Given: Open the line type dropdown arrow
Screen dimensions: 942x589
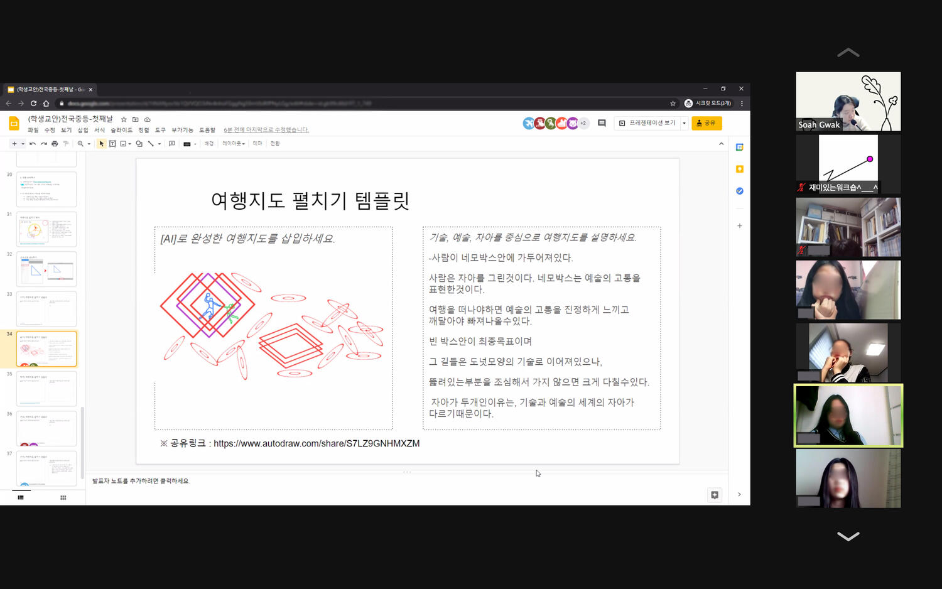Looking at the screenshot, I should [160, 144].
